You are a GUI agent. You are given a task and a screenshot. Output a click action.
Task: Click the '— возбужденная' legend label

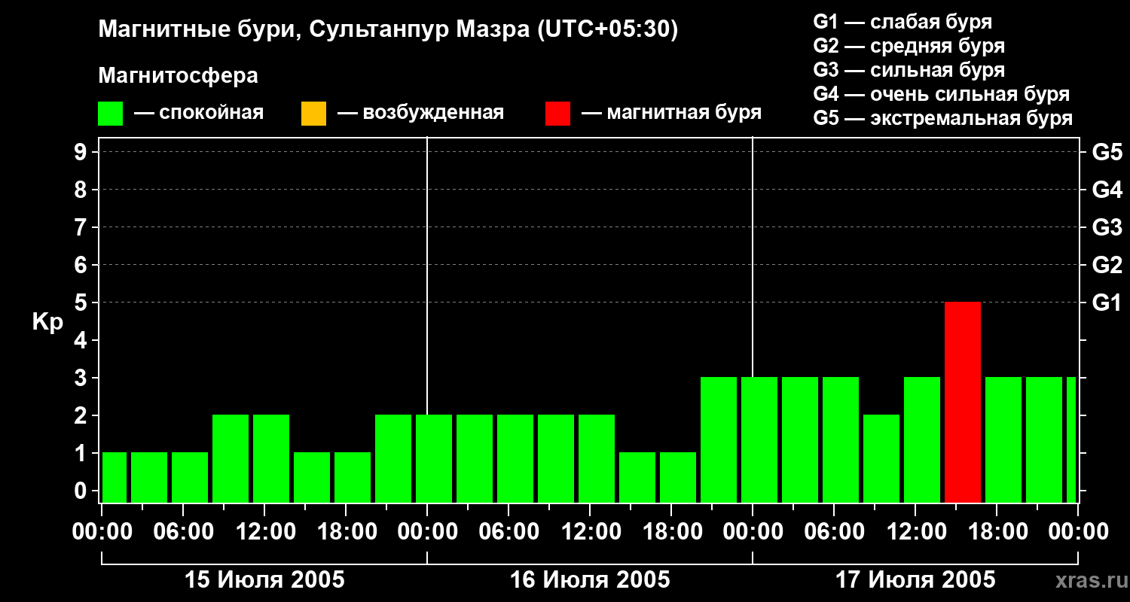[x=420, y=113]
